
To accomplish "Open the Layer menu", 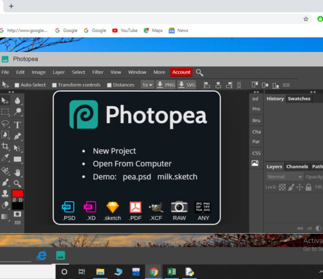I will pyautogui.click(x=59, y=72).
